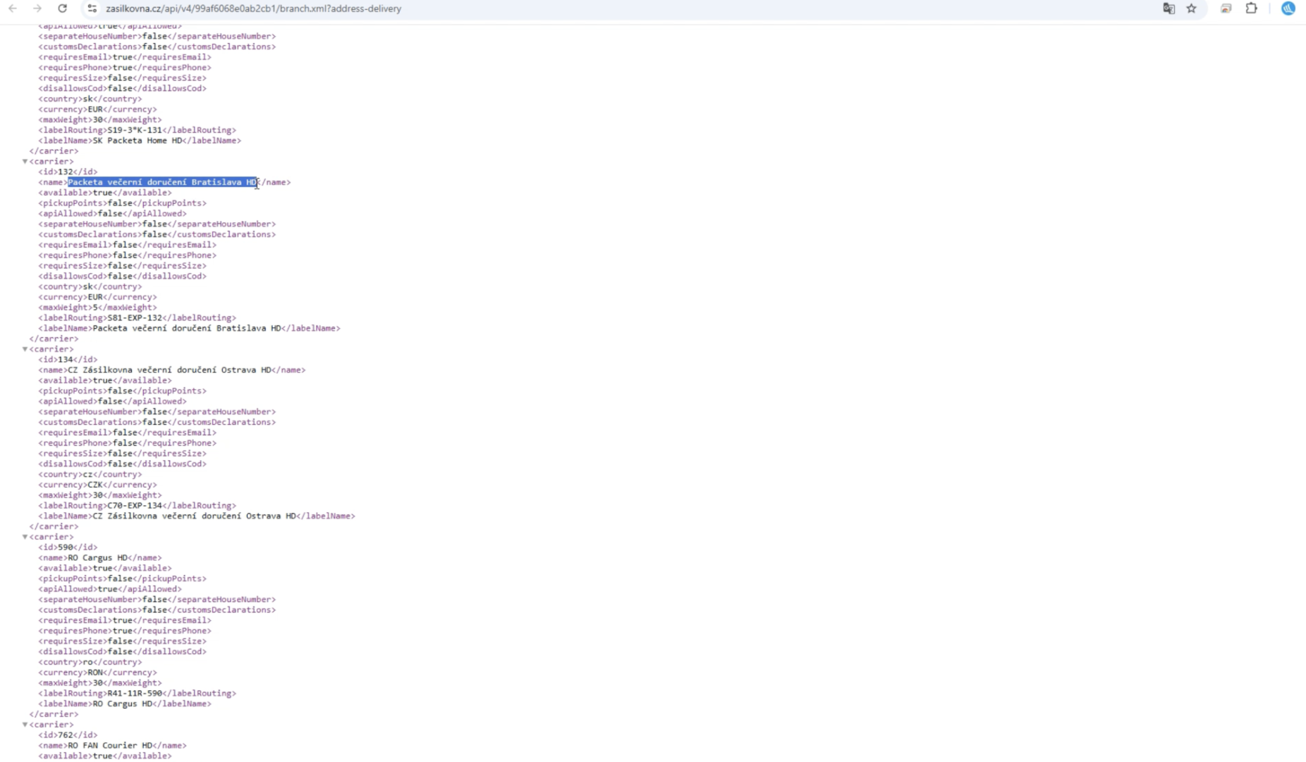
Task: Click the currency CZK line
Action: 97,485
